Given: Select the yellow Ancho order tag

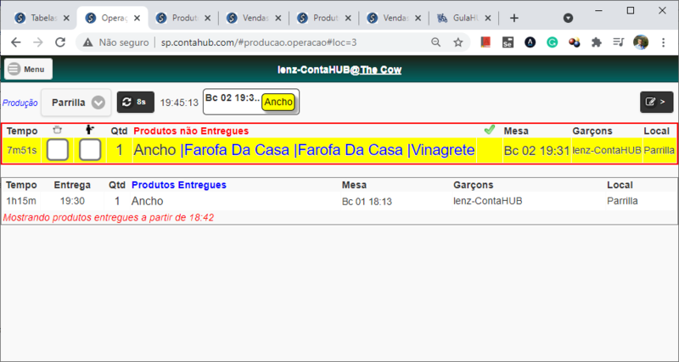Looking at the screenshot, I should [278, 103].
